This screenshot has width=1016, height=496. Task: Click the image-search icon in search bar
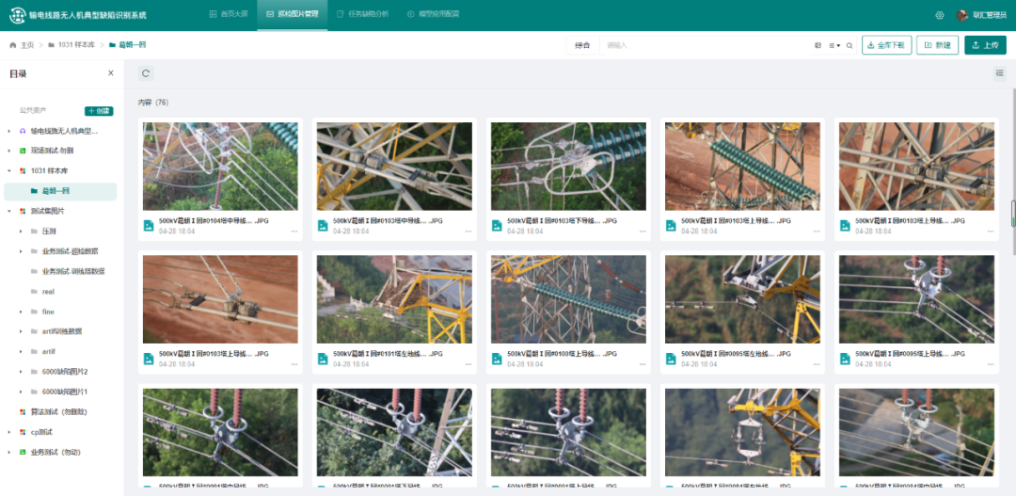tap(818, 45)
